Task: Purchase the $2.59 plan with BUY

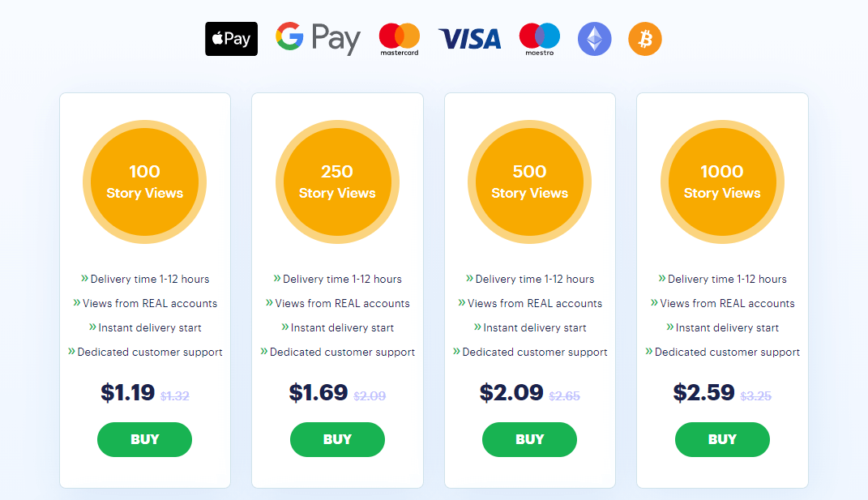Action: [722, 439]
